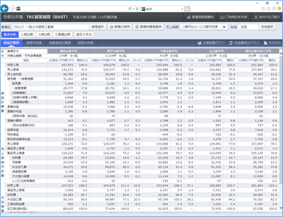
Task: Open the 経営分析表 tab
Action: 86,43
